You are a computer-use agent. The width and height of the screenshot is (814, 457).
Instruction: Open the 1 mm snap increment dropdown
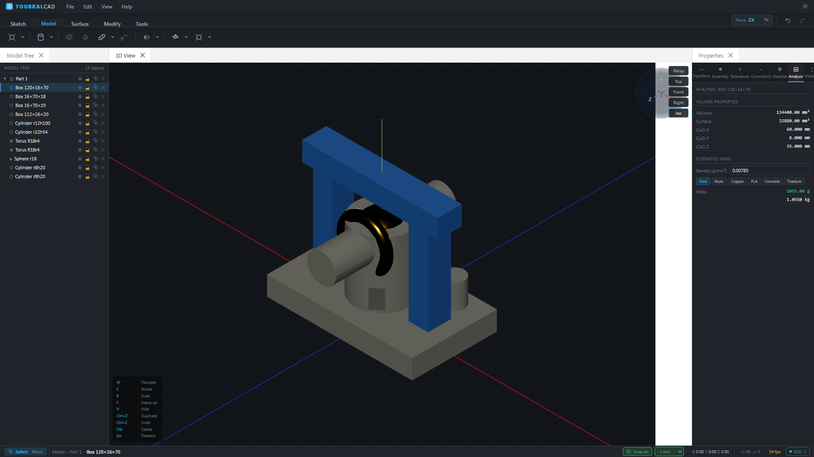click(669, 451)
